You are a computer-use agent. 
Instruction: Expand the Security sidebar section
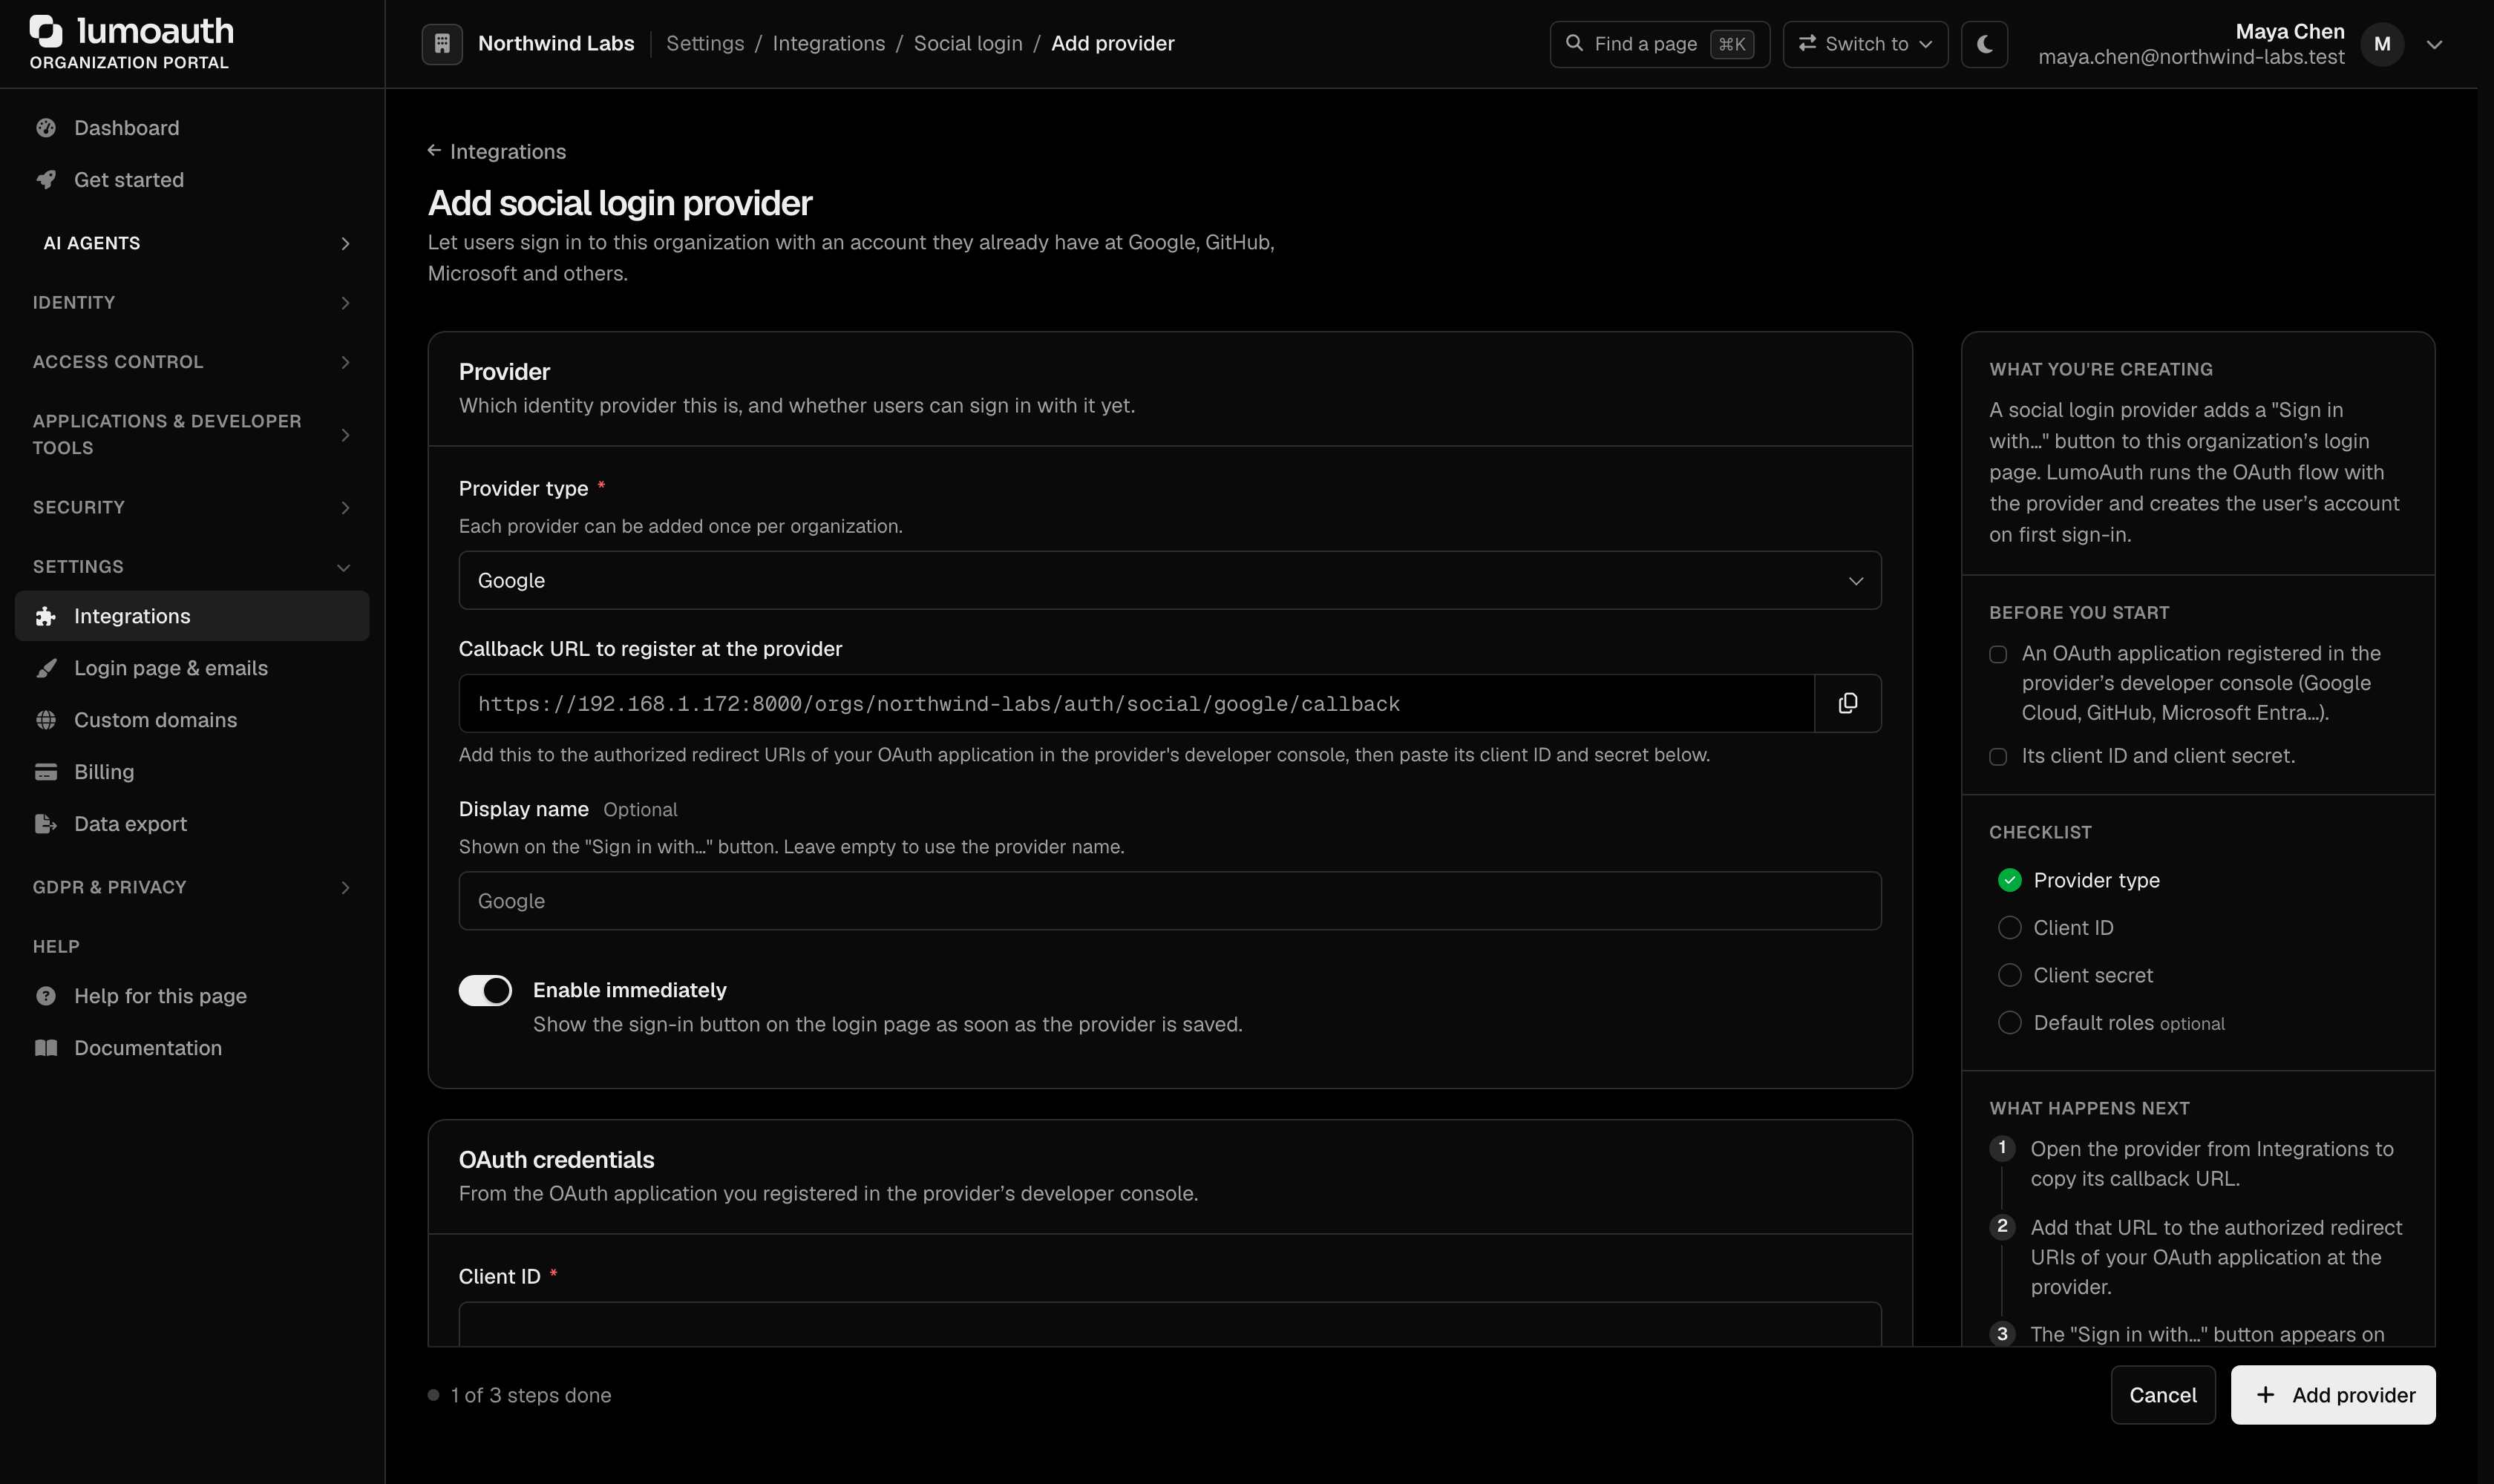[191, 507]
